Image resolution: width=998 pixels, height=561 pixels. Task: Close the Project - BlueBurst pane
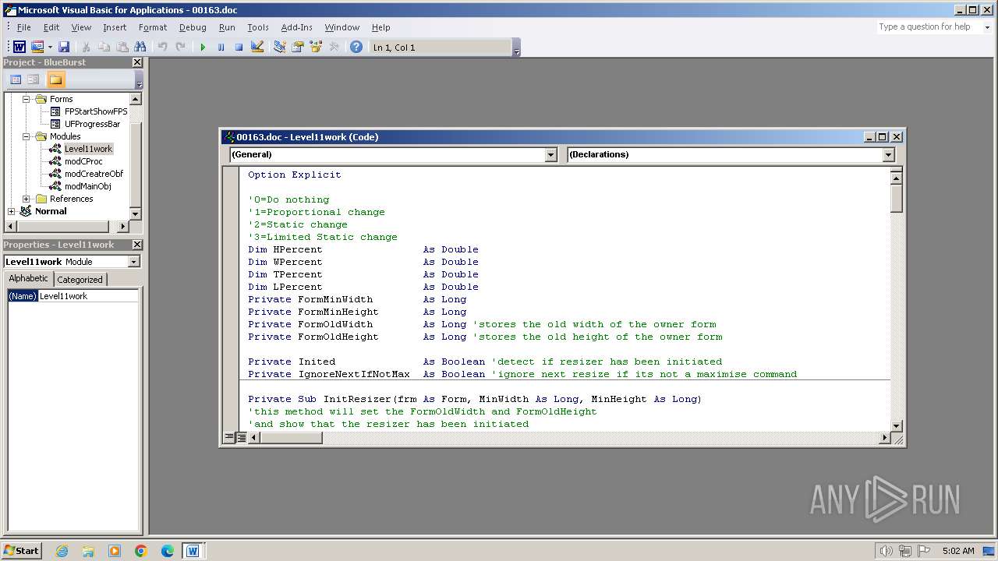coord(137,62)
